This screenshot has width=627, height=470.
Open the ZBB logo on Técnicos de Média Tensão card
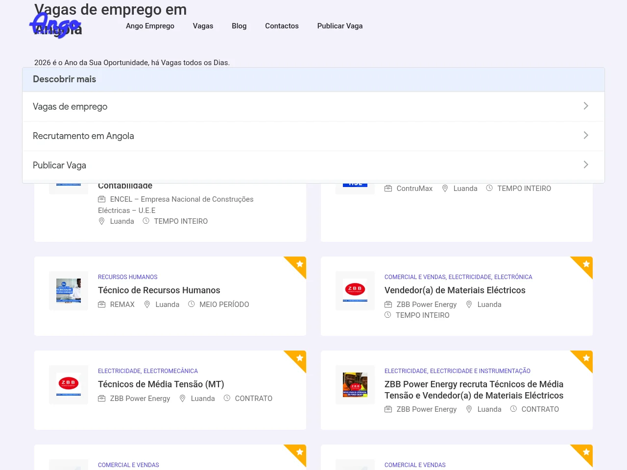pyautogui.click(x=69, y=385)
